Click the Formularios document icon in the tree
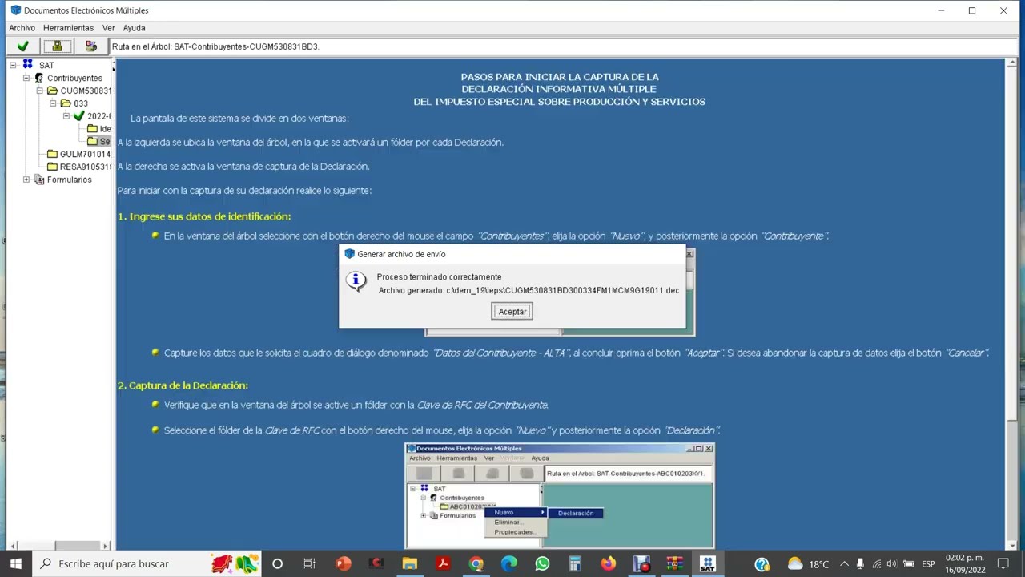 click(39, 180)
